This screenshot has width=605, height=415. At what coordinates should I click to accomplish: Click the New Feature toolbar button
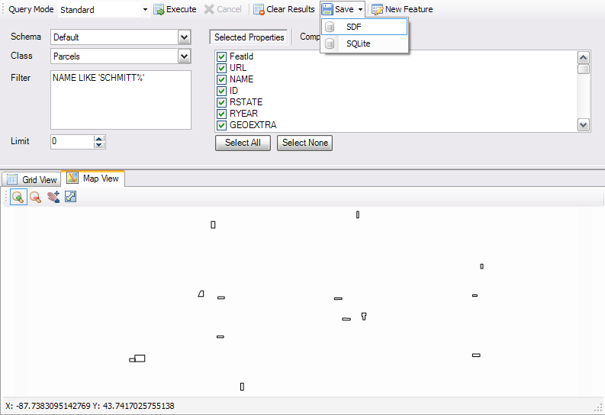point(402,9)
